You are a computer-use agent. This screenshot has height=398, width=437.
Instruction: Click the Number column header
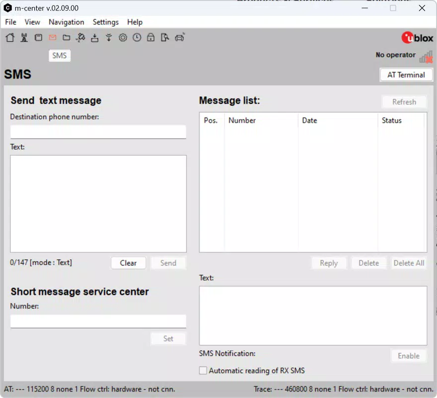pos(261,120)
